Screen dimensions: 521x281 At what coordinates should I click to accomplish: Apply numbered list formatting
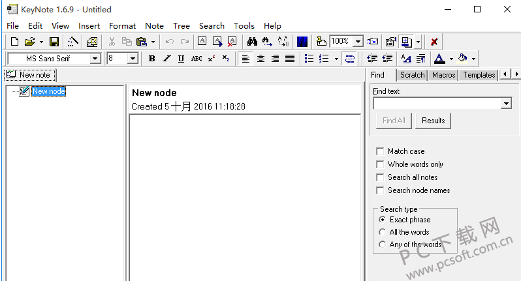pyautogui.click(x=324, y=59)
